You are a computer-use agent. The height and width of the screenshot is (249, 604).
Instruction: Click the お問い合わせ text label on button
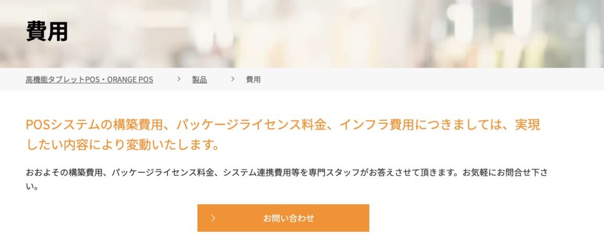(x=289, y=218)
